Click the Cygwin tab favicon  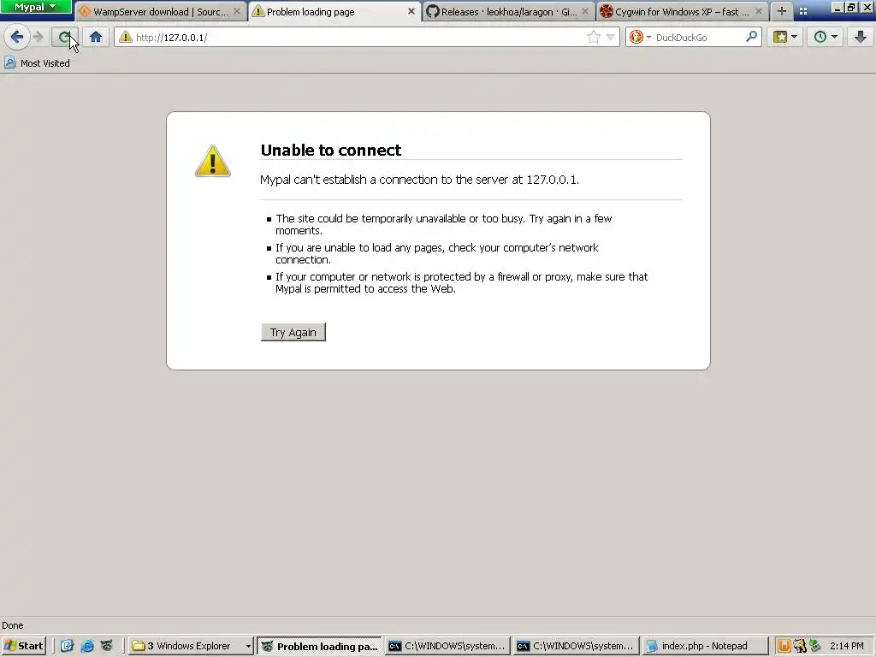pyautogui.click(x=607, y=11)
